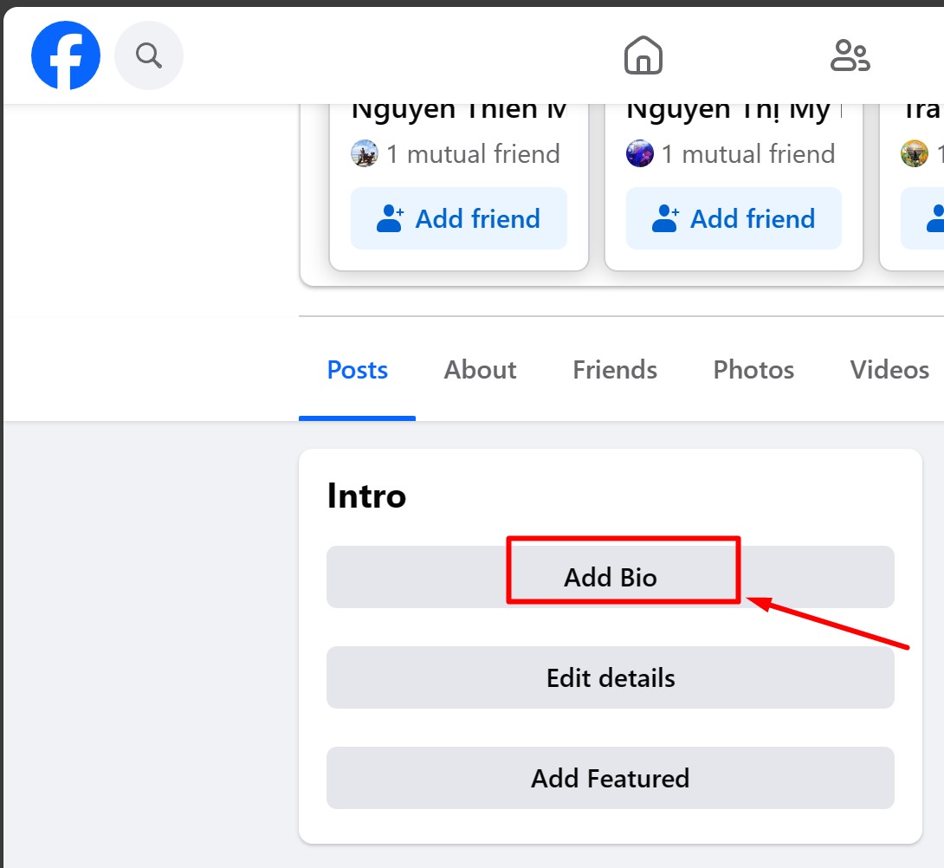Click "1 mutual friend" text under Nguyen Thien
This screenshot has height=868, width=944.
point(473,154)
